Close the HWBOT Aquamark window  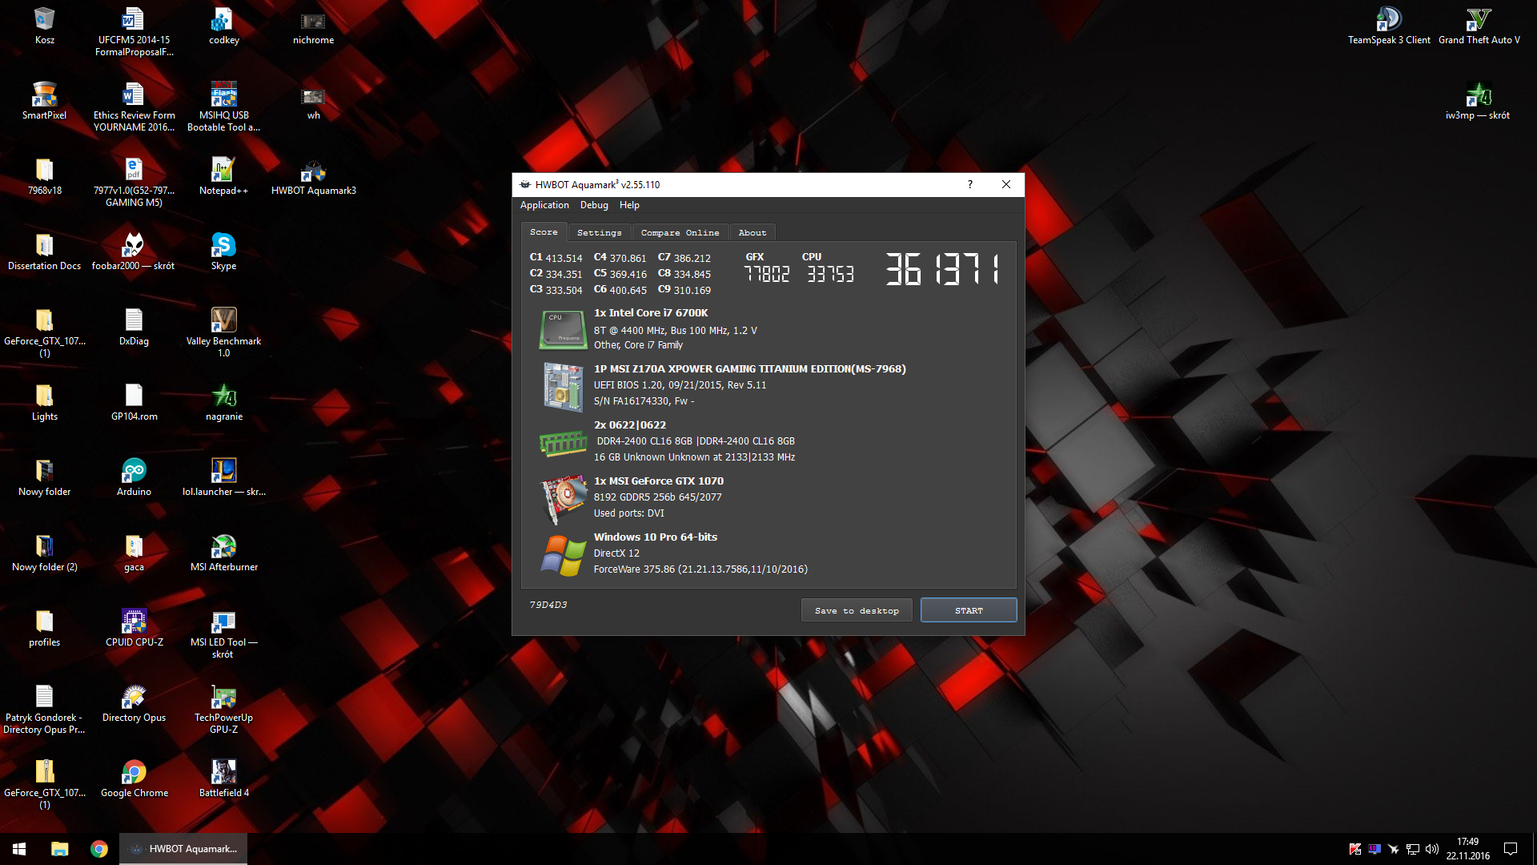point(1006,184)
